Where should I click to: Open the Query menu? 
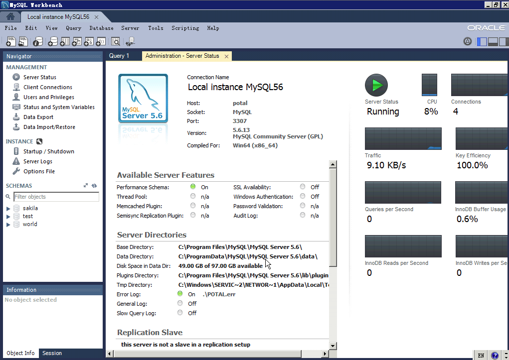coord(74,28)
